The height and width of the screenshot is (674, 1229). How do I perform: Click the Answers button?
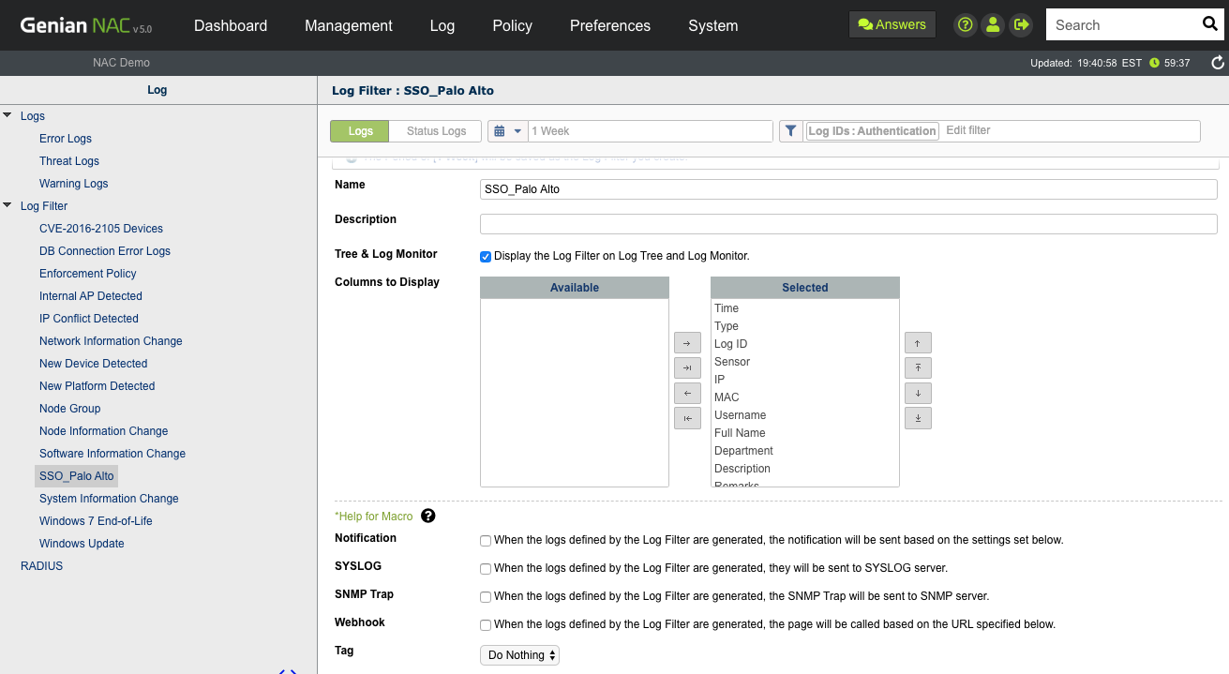[x=892, y=24]
